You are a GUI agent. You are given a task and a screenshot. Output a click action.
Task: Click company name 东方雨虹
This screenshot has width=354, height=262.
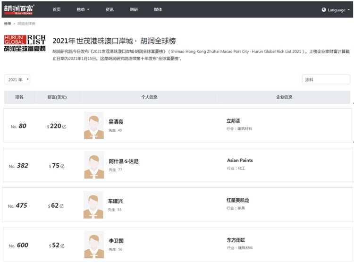click(x=236, y=240)
